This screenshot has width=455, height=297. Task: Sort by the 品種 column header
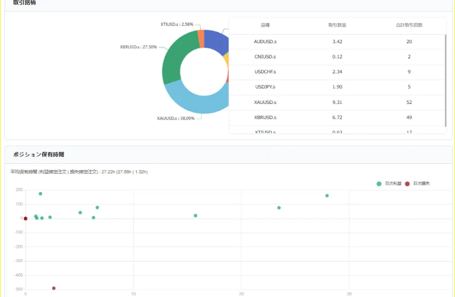coord(265,25)
